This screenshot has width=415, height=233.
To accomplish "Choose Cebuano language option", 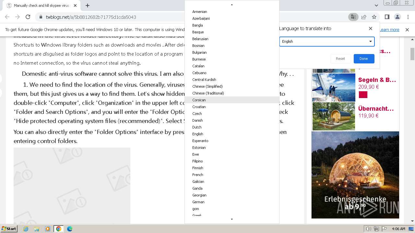I will click(232, 73).
